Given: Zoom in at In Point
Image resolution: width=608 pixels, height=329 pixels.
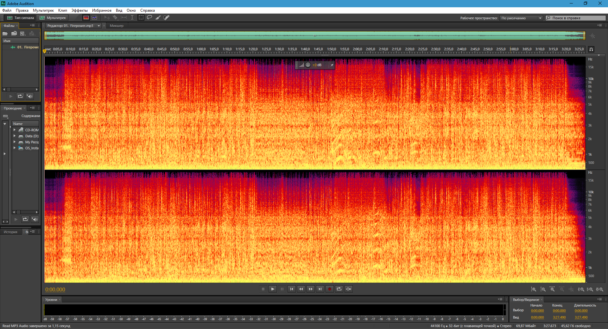Looking at the screenshot, I should pyautogui.click(x=581, y=289).
